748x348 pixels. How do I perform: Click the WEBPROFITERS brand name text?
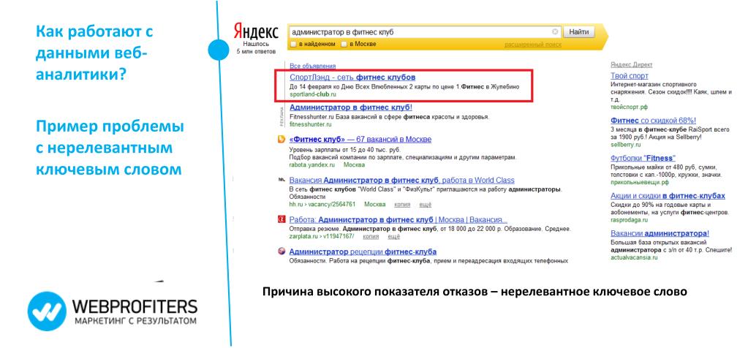[135, 306]
